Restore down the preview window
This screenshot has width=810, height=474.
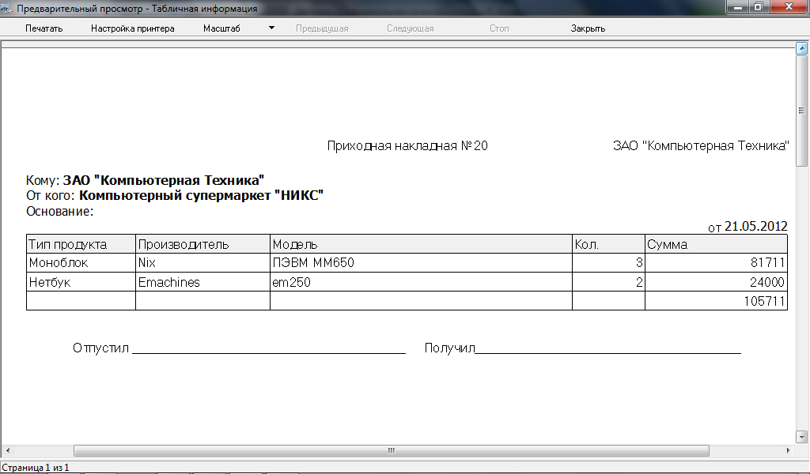point(759,6)
